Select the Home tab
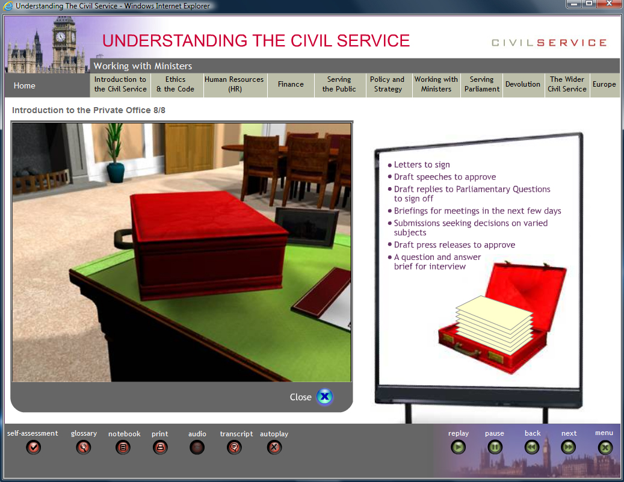Screen dimensions: 624x482 [25, 85]
